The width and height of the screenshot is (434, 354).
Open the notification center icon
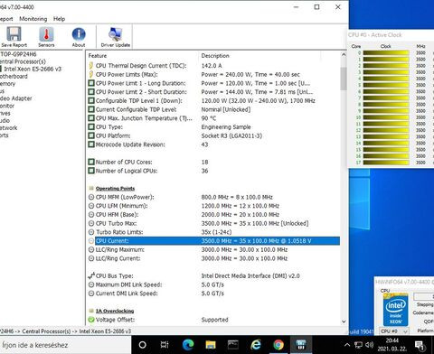[x=420, y=345]
